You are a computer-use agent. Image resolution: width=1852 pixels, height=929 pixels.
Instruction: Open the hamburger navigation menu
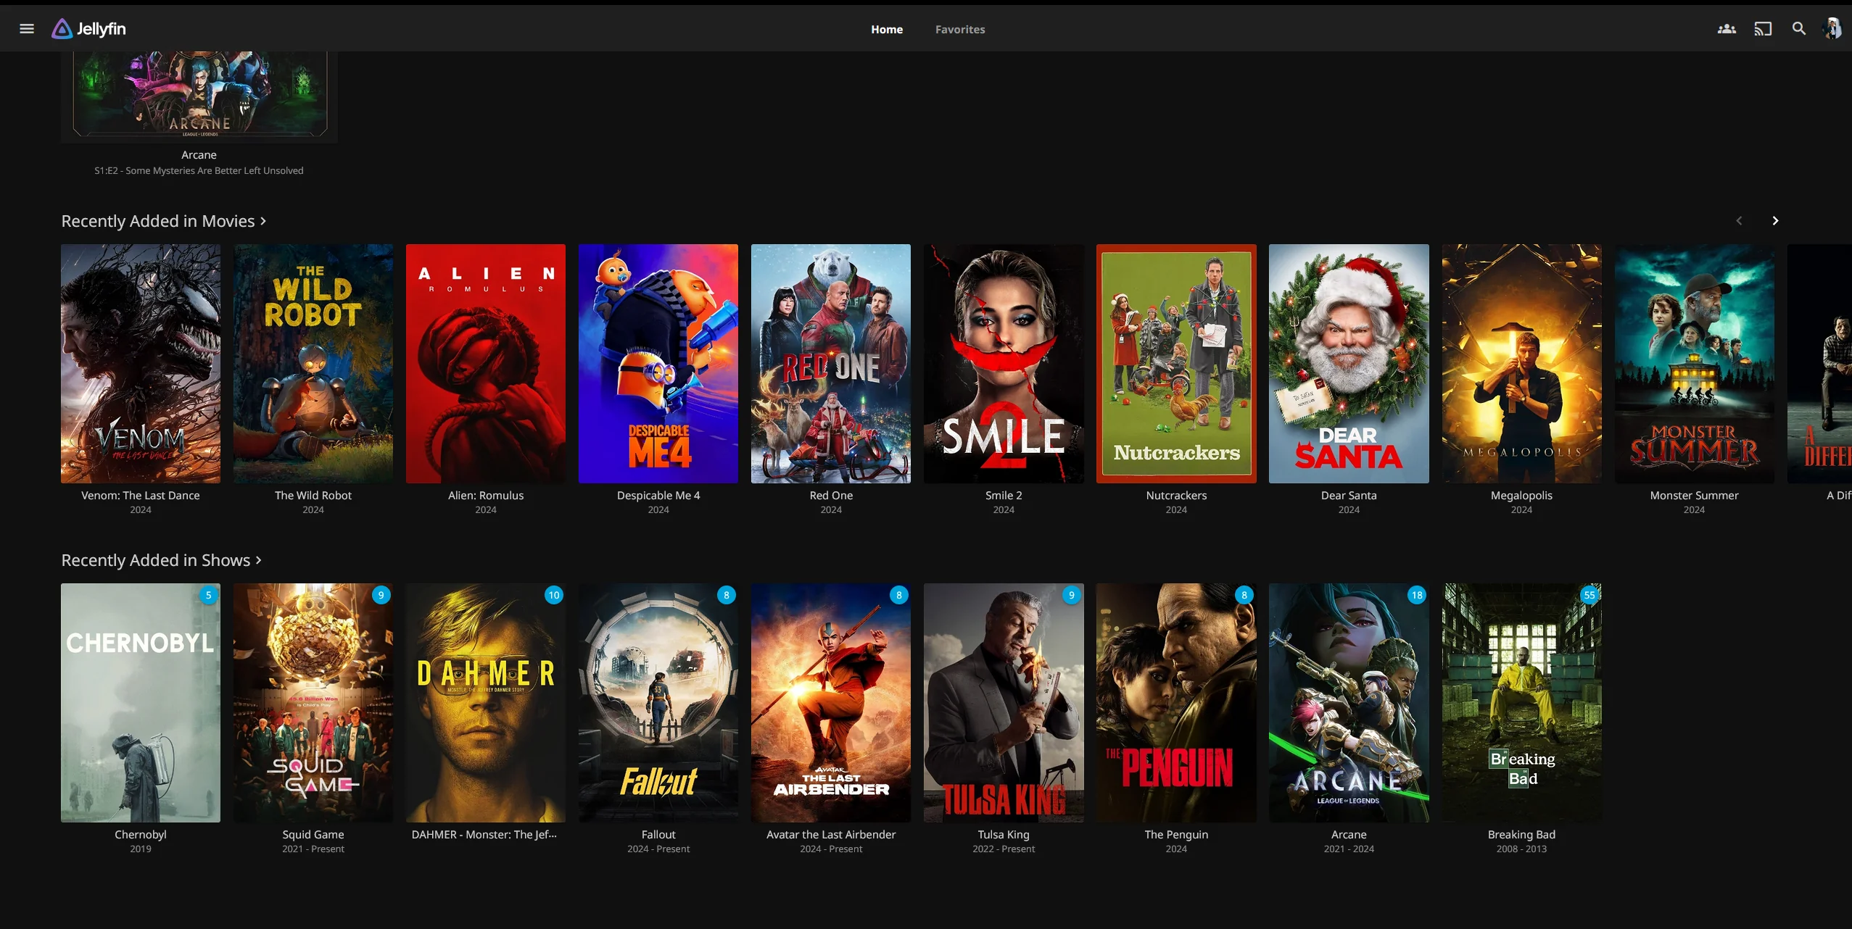click(x=27, y=29)
